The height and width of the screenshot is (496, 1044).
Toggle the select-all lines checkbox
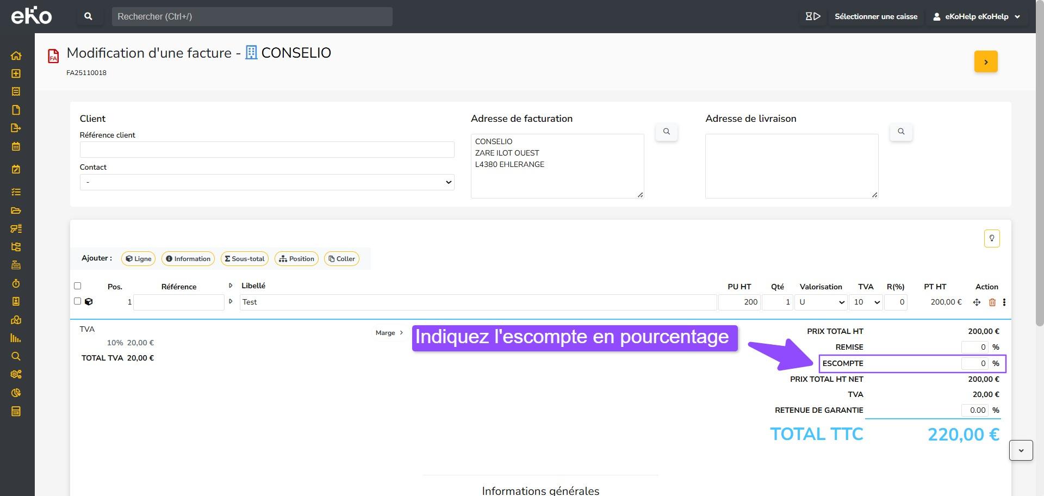point(77,286)
